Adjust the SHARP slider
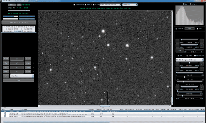Image resolution: width=206 pixels, height=123 pixels. tap(190, 91)
